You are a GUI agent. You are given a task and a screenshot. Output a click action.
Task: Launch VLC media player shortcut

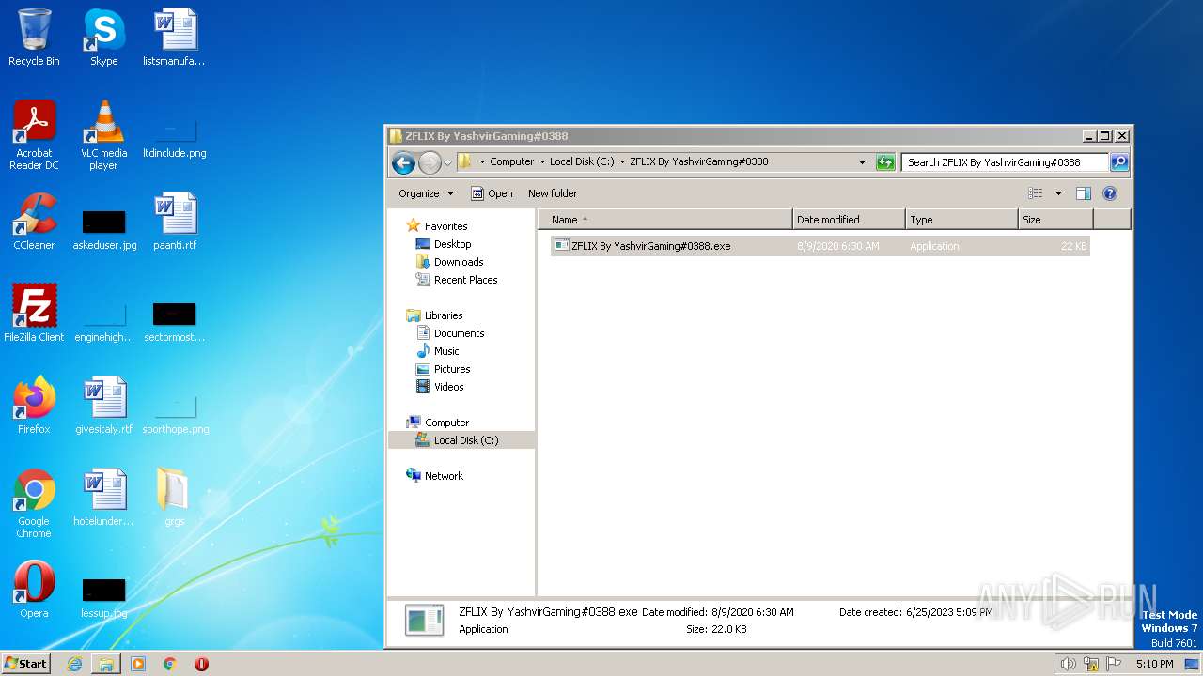click(103, 135)
